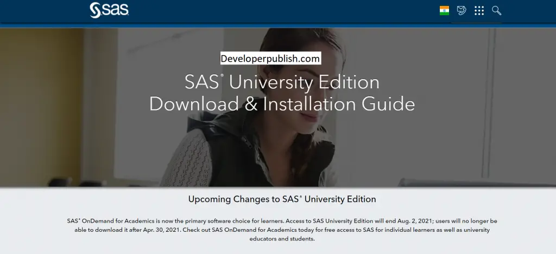Screen dimensions: 556x254
Task: Click the SAS University Edition hero title
Action: coord(282,82)
